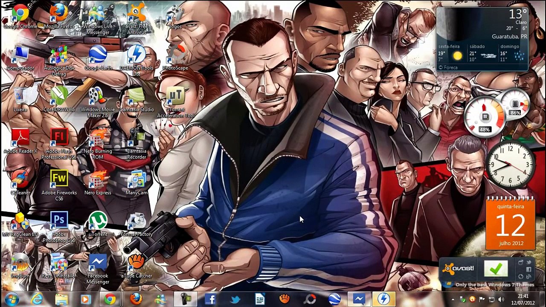Click the avast! gadget green checkmark status
The width and height of the screenshot is (546, 307).
tap(496, 269)
